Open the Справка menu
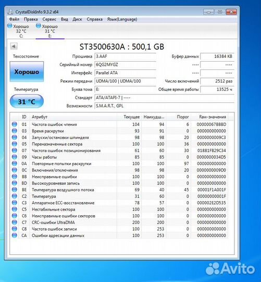 point(95,19)
